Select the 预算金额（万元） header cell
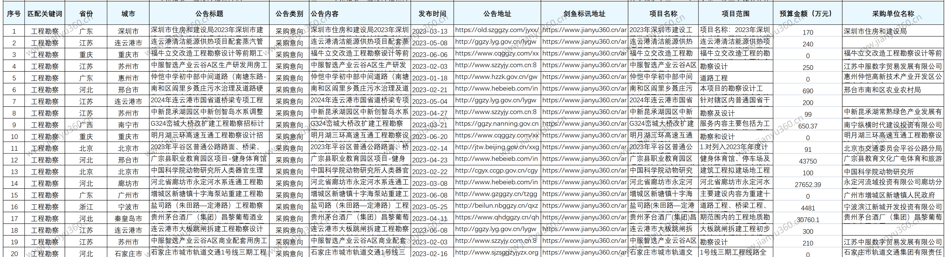This screenshot has height=257, width=947. [808, 14]
